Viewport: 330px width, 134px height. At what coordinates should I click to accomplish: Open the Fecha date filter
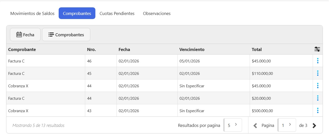click(25, 35)
